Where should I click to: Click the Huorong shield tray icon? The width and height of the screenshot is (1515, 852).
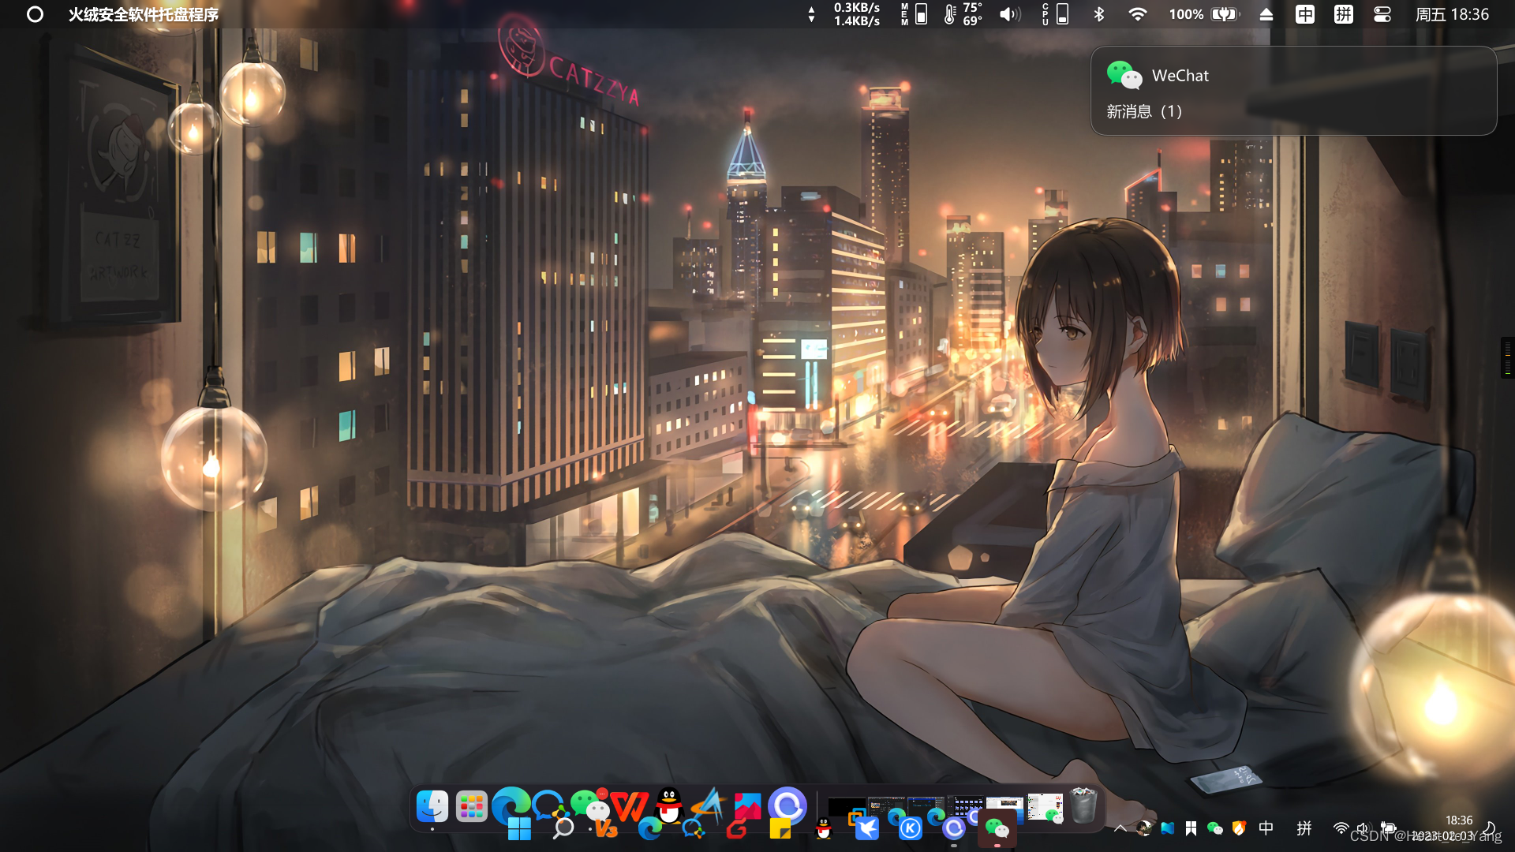coord(1239,828)
